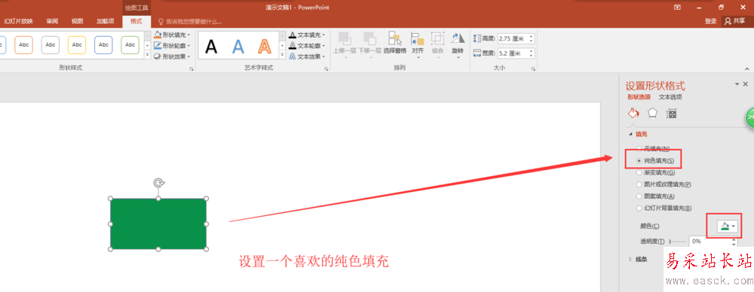Apply the blue WordArt A style
754x292 pixels.
[238, 46]
